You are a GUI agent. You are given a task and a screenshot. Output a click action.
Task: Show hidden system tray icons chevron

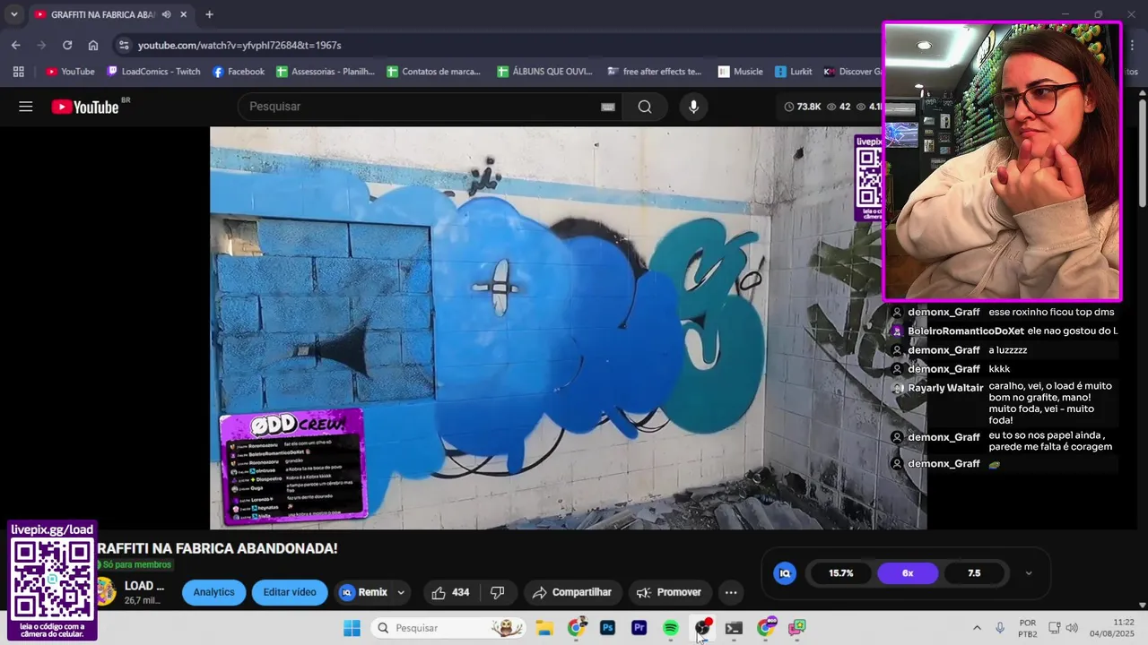click(x=977, y=628)
